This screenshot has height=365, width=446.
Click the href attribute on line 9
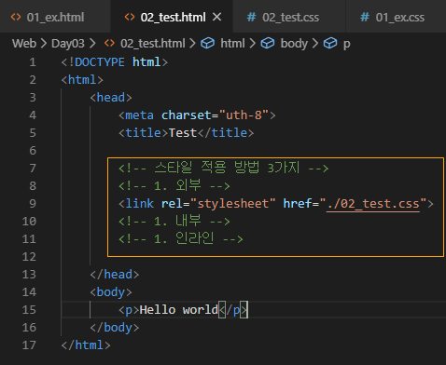click(x=298, y=204)
